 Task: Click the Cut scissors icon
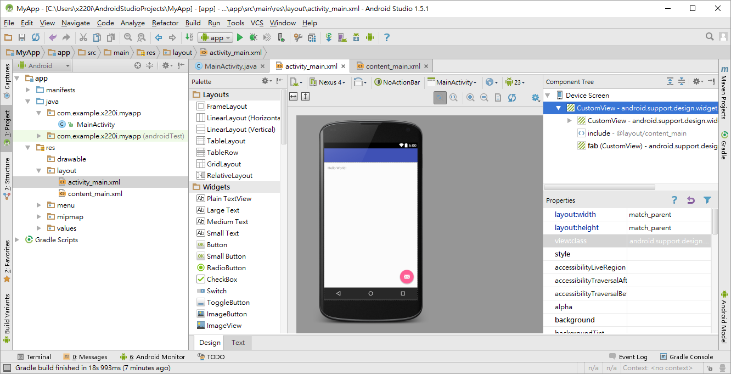83,37
